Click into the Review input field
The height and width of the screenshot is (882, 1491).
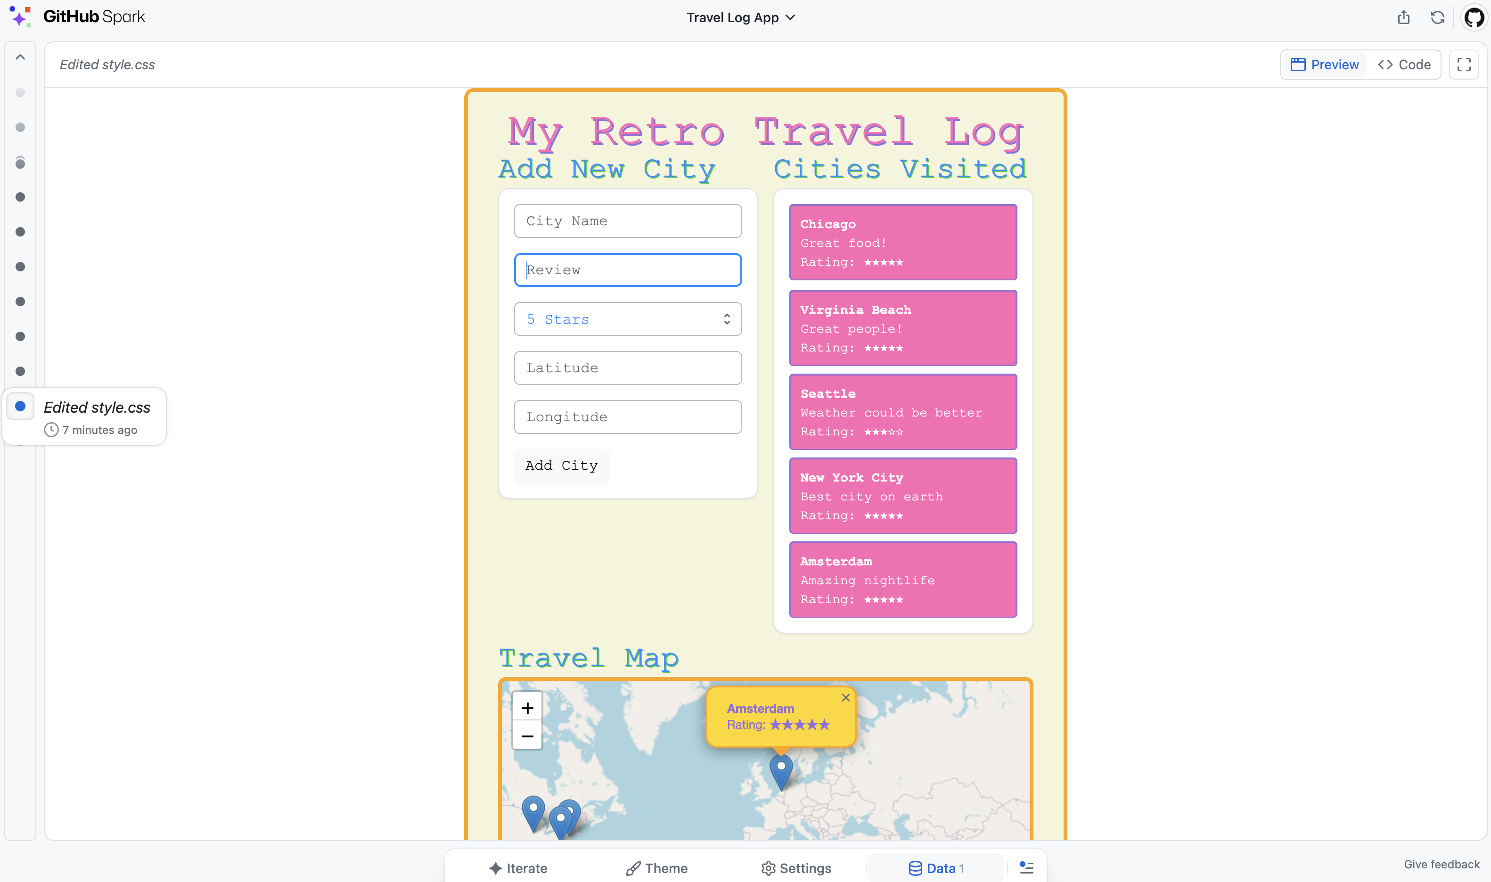pyautogui.click(x=628, y=270)
